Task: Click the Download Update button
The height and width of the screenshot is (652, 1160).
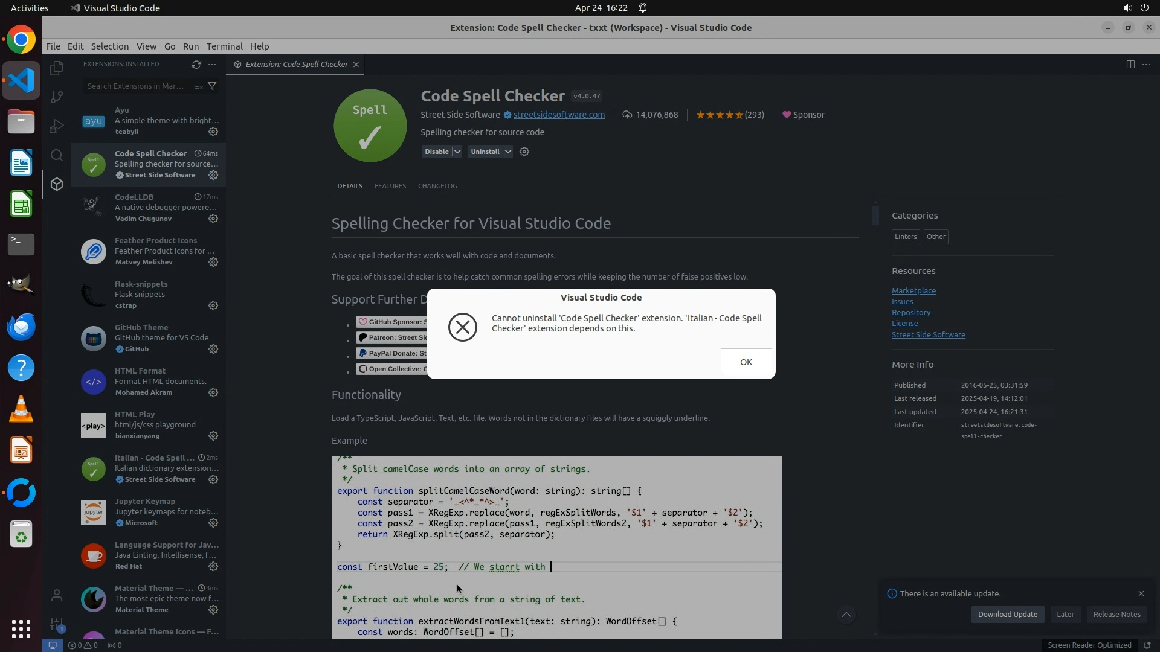Action: (1007, 614)
